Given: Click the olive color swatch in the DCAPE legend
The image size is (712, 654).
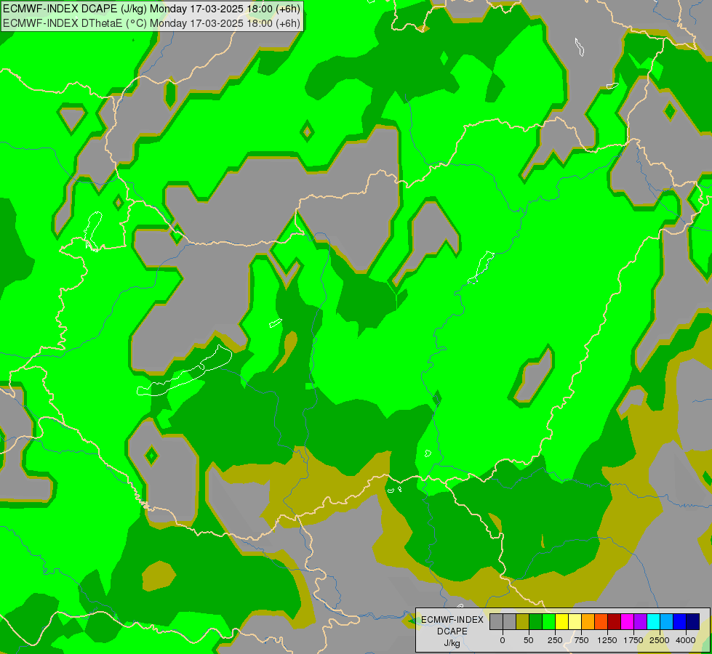Looking at the screenshot, I should tap(522, 621).
